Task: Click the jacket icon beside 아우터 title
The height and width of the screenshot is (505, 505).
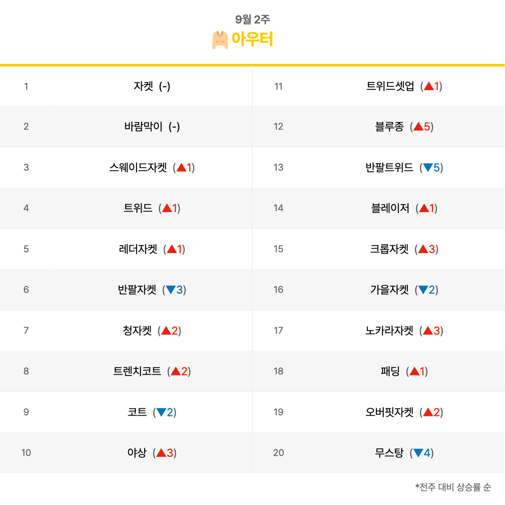Action: click(220, 40)
